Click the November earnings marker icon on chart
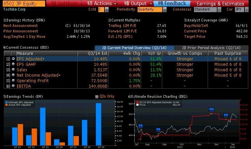This screenshot has width=251, height=149. (211, 109)
